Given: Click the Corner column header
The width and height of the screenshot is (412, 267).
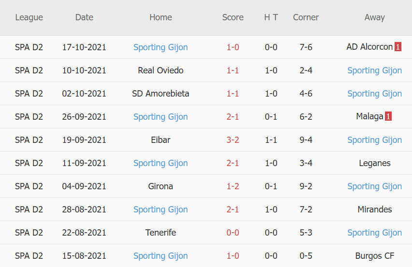Looking at the screenshot, I should click(x=306, y=17).
